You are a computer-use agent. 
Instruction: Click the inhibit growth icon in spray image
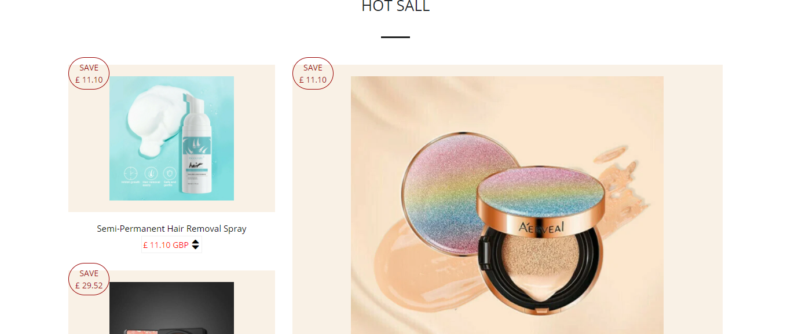coord(130,172)
